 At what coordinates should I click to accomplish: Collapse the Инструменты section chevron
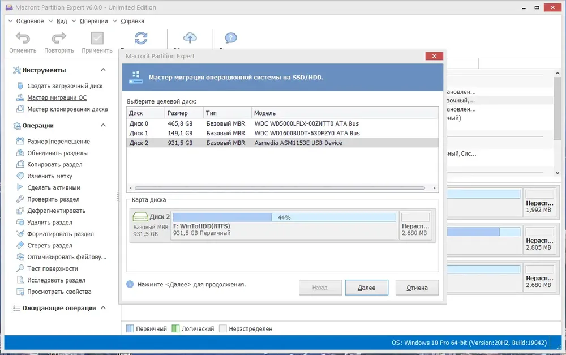click(103, 70)
